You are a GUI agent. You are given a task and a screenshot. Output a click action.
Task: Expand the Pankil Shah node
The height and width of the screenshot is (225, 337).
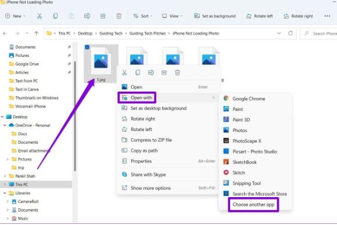pos(5,176)
